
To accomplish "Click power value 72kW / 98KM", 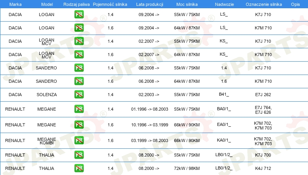I will pos(187,168).
